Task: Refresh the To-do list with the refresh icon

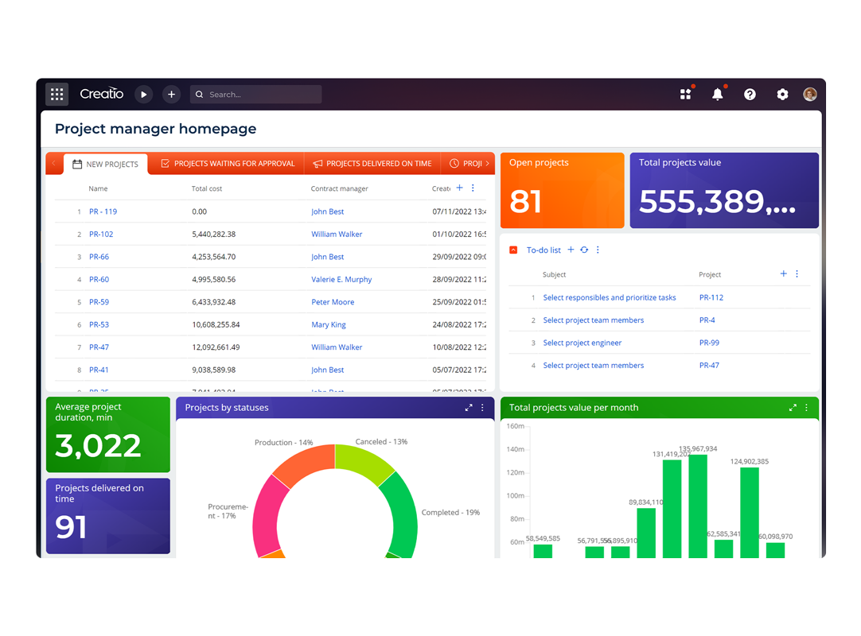Action: [583, 250]
